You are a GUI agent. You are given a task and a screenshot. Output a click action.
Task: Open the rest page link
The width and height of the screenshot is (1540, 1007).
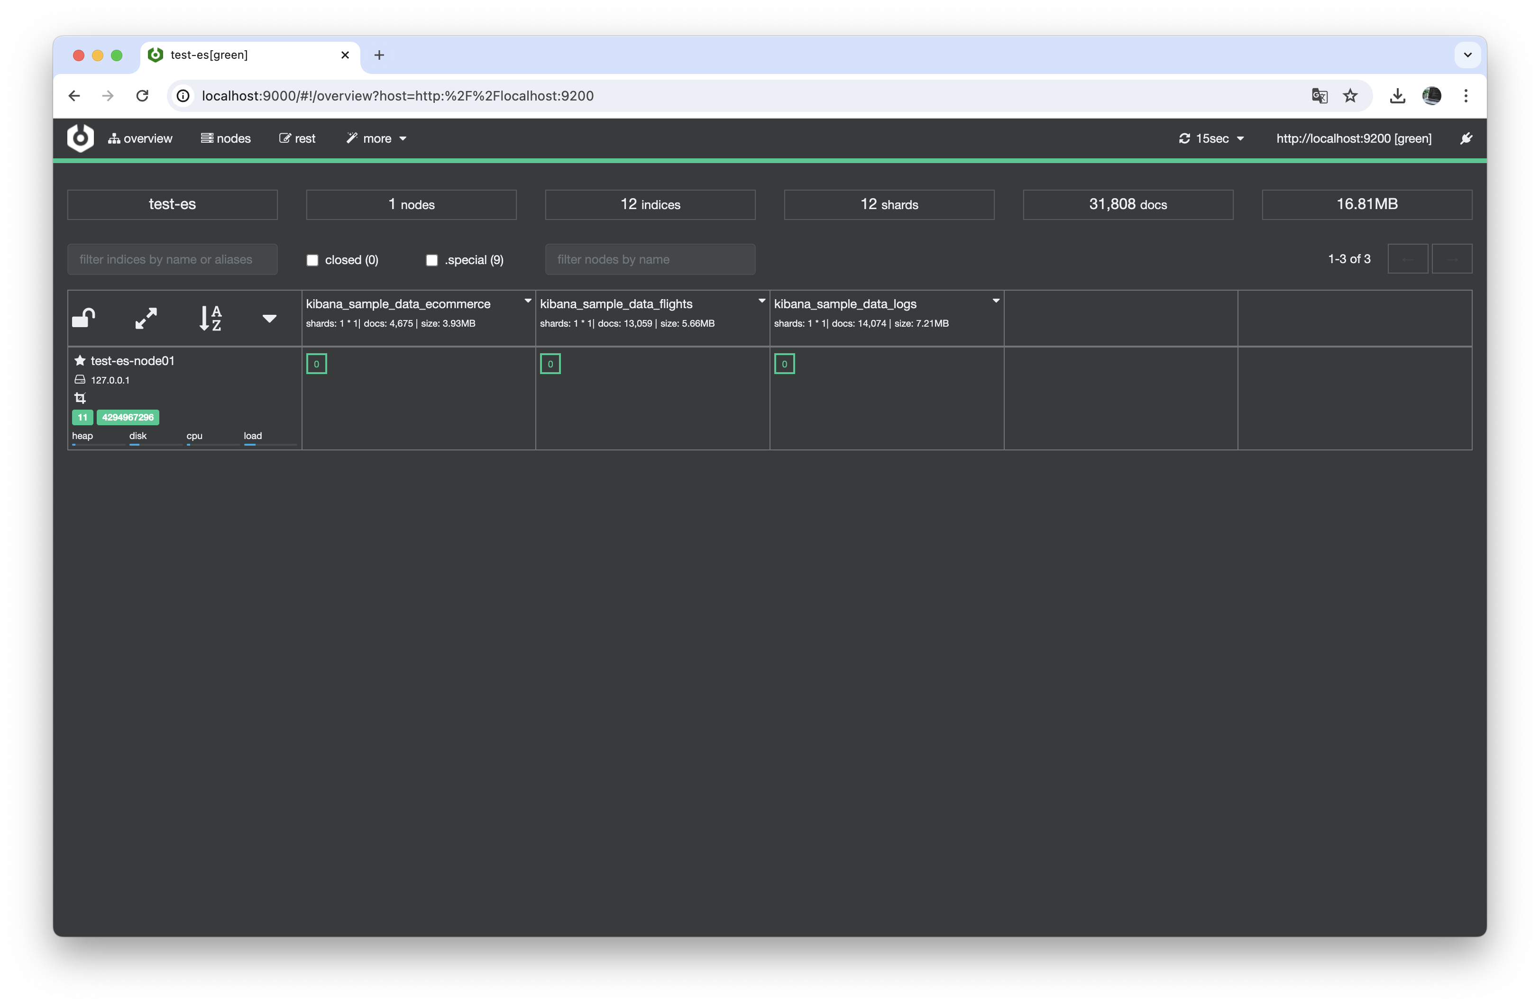coord(298,138)
